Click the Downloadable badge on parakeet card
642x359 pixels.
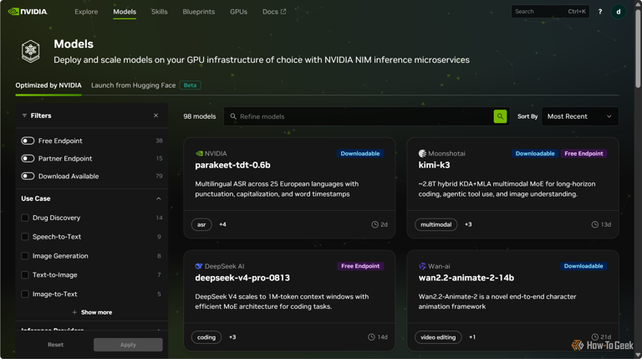coord(360,153)
